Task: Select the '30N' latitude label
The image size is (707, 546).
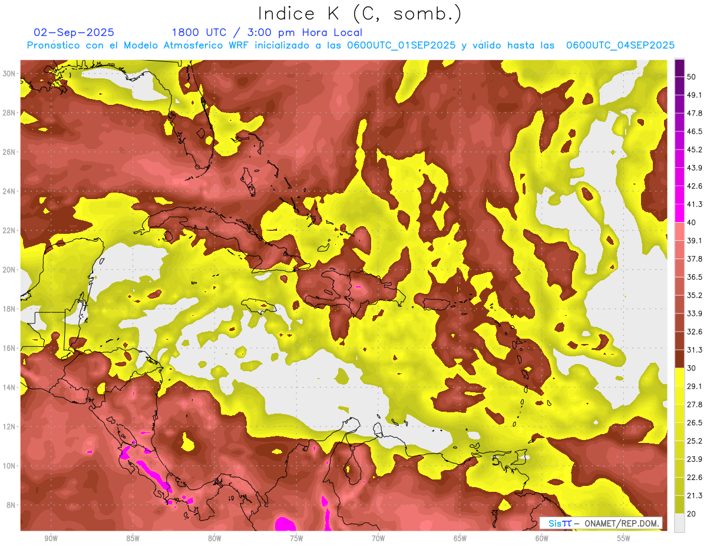Action: [x=9, y=74]
